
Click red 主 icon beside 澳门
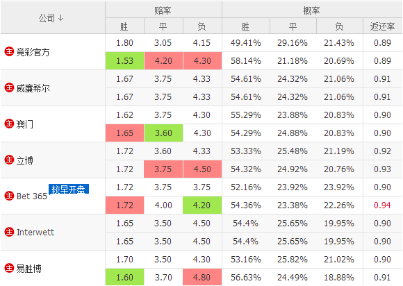click(9, 124)
